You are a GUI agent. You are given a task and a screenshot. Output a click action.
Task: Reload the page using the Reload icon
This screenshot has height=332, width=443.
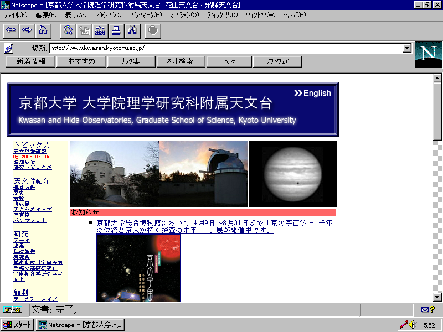(68, 30)
